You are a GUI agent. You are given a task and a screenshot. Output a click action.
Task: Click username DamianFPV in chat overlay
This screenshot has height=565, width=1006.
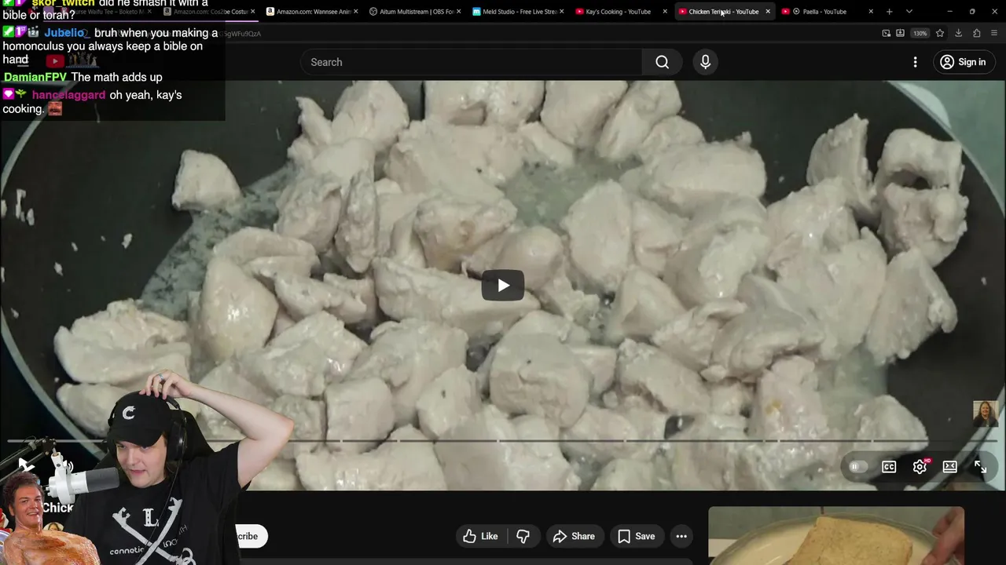(35, 77)
